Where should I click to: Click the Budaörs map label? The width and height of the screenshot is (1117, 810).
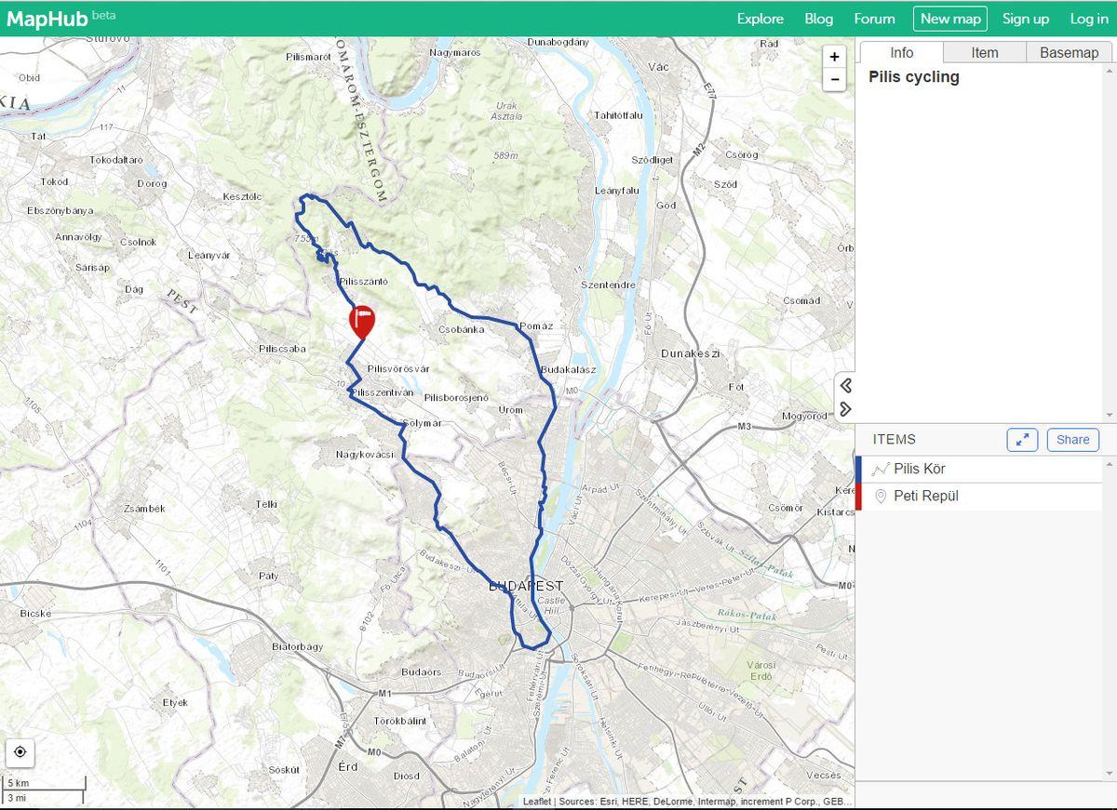tap(422, 671)
